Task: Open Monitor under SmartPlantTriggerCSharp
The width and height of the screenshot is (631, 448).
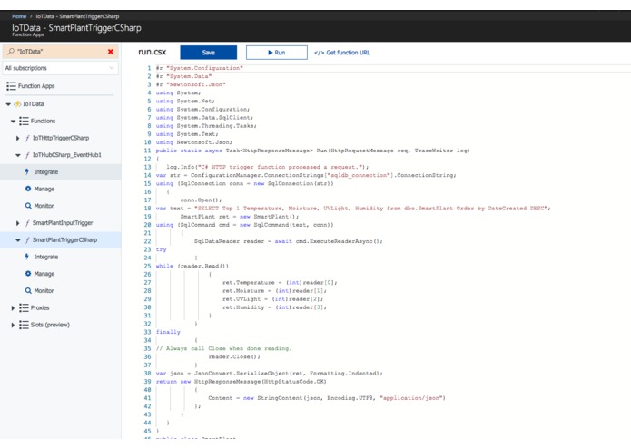Action: (x=44, y=290)
